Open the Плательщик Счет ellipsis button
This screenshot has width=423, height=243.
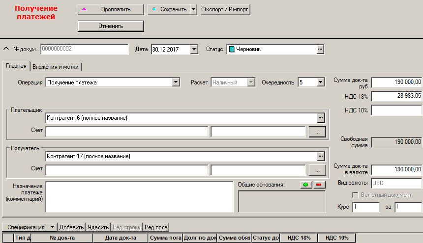317,132
